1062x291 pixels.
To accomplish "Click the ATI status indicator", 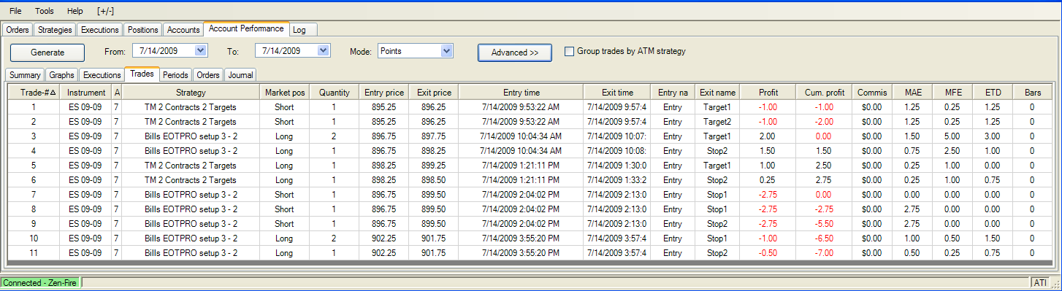I will (x=1039, y=282).
